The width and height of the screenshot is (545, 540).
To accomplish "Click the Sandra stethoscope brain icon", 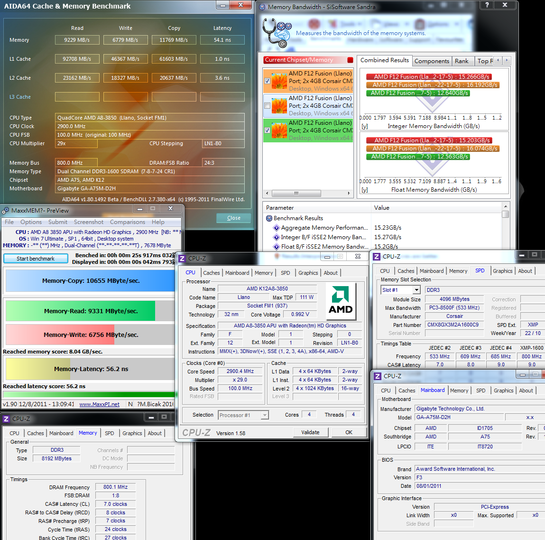I will [x=277, y=33].
